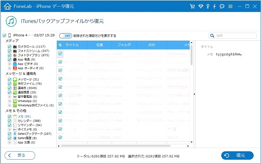
Task: Open the メモ (50) category
Action: 24,117
